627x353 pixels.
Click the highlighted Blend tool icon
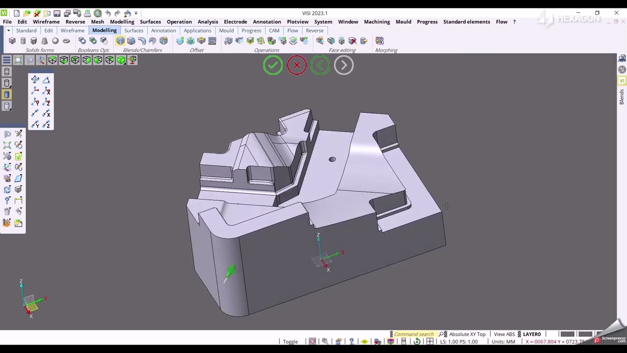[121, 41]
